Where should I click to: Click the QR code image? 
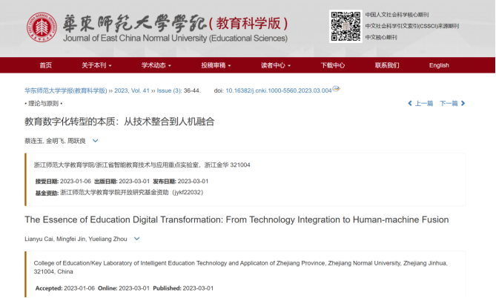pos(345,27)
